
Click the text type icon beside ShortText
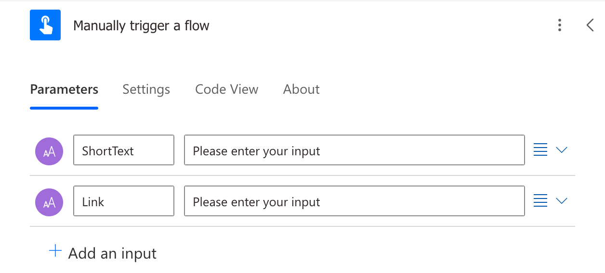pos(49,151)
